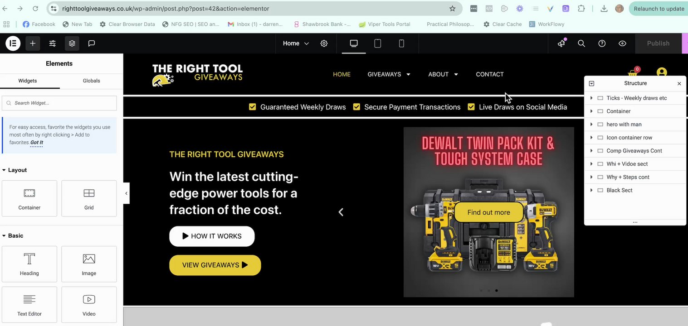This screenshot has height=326, width=688.
Task: Click the Guaranteed Weekly Draws tick icon
Action: pyautogui.click(x=253, y=107)
